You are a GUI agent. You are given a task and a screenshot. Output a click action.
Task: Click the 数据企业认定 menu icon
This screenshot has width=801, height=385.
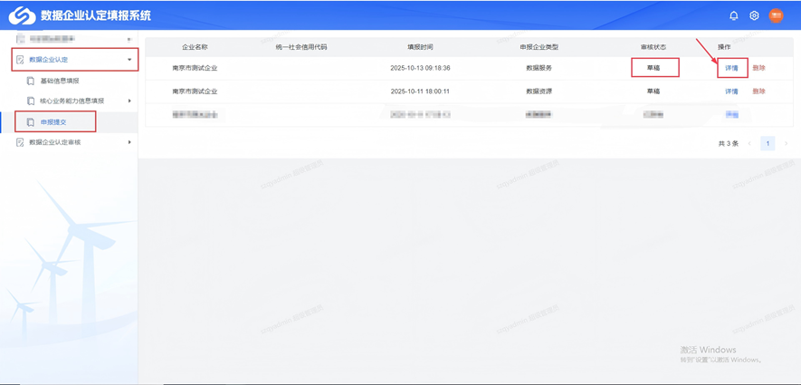pos(20,60)
